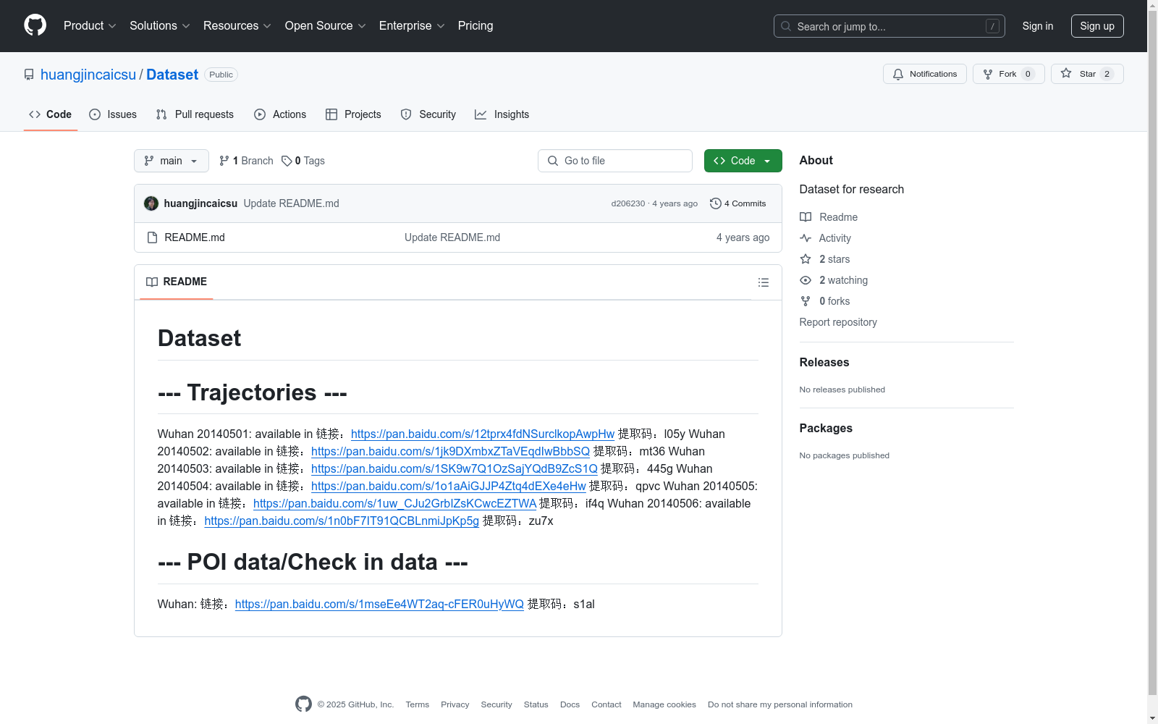The height and width of the screenshot is (724, 1158).
Task: Focus the Search or jump to field
Action: point(889,26)
